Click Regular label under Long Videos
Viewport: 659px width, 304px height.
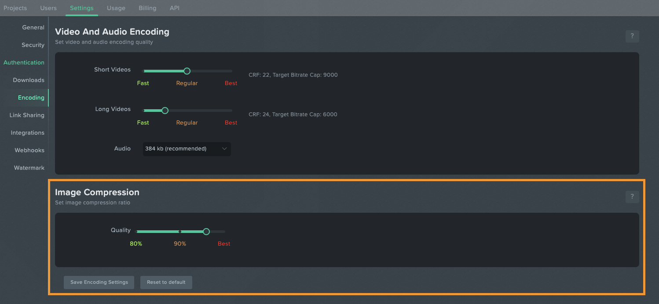point(187,122)
